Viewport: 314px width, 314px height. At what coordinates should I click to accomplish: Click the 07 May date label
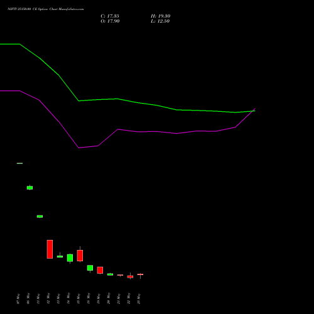click(18, 299)
